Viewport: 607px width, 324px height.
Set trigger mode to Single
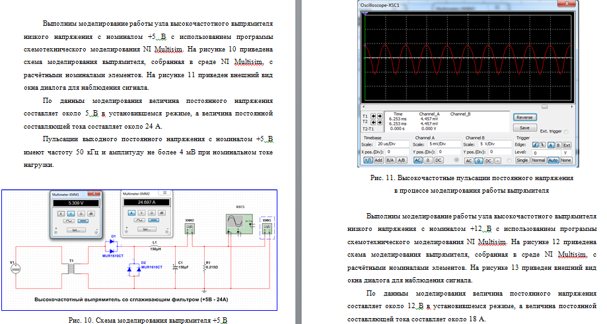tap(521, 160)
